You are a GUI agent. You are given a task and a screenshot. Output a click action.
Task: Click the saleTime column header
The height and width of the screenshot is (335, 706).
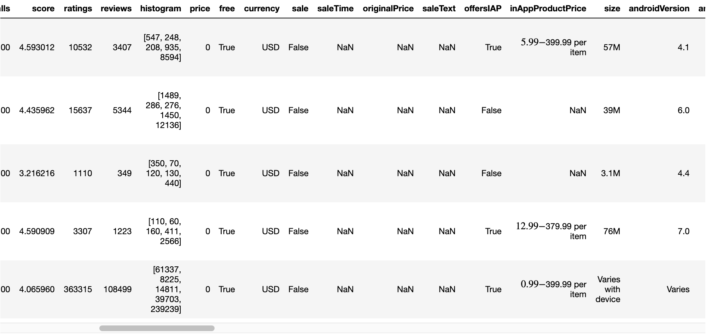335,8
